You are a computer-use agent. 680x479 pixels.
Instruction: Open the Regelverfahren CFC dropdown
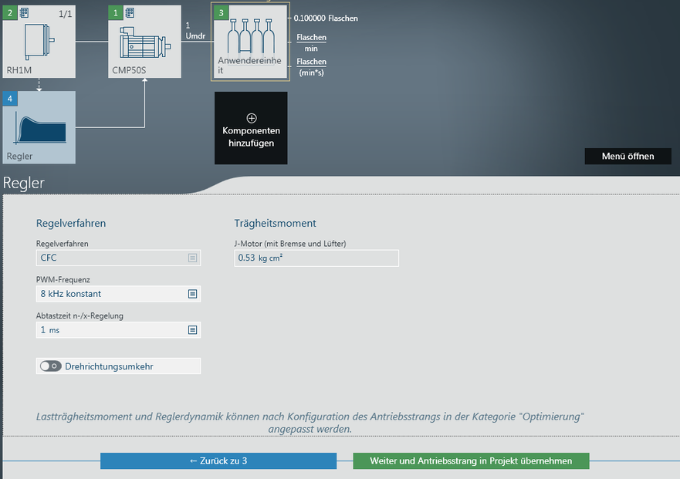pyautogui.click(x=192, y=258)
